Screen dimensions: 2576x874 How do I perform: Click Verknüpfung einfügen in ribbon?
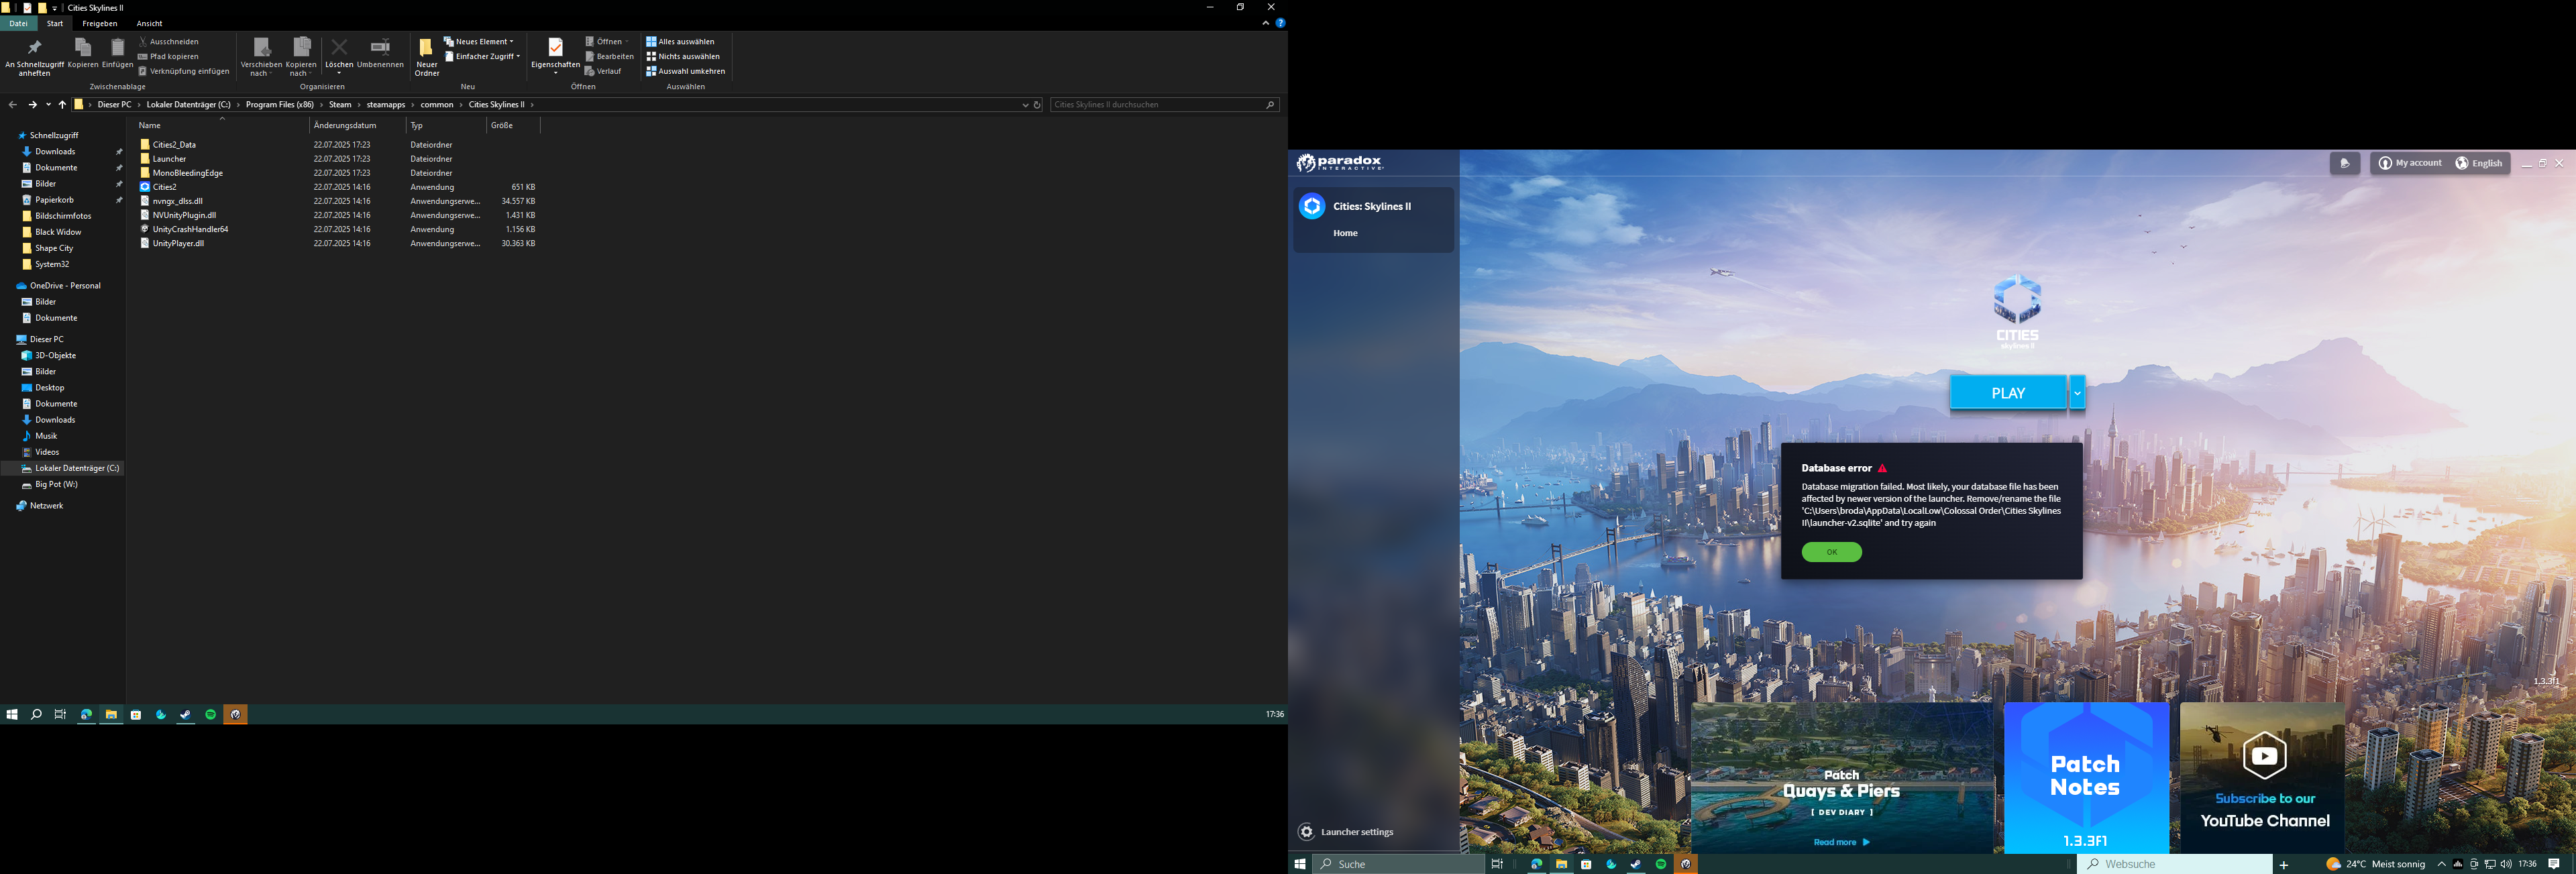pos(184,71)
